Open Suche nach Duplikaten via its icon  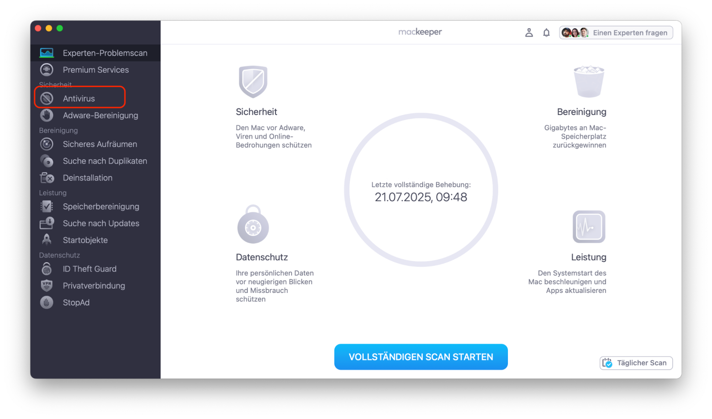(47, 161)
